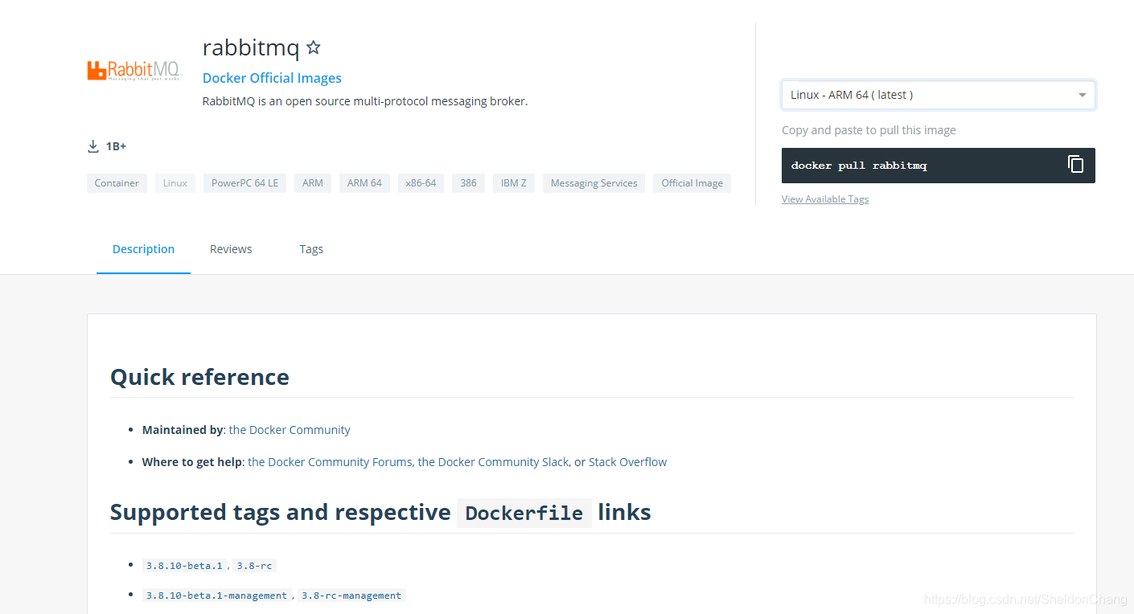Copy the docker pull rabbitmq command

[x=1075, y=164]
